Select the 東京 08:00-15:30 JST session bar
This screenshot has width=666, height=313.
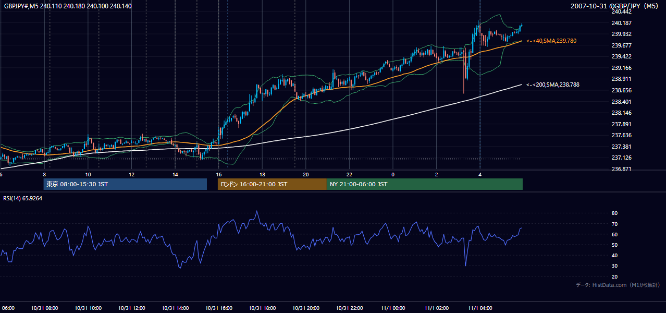pyautogui.click(x=125, y=184)
